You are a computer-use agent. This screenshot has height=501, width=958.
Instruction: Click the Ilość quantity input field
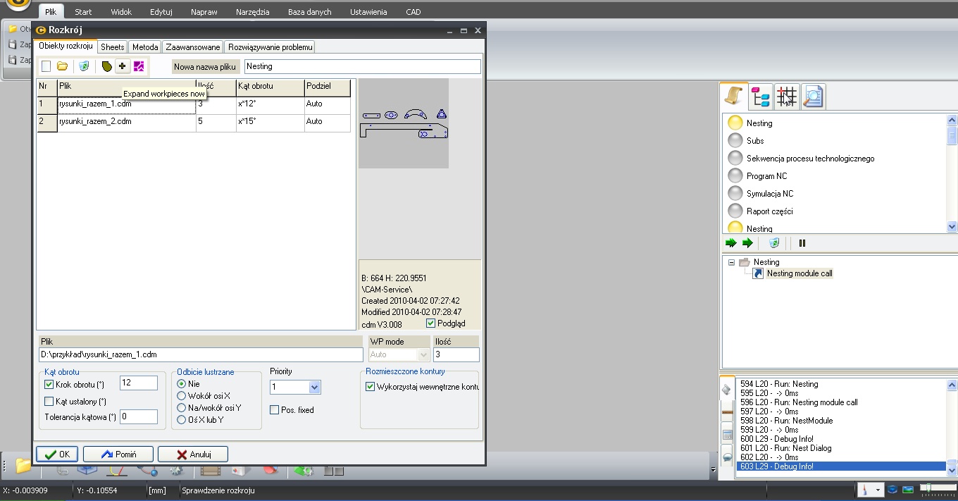click(456, 355)
